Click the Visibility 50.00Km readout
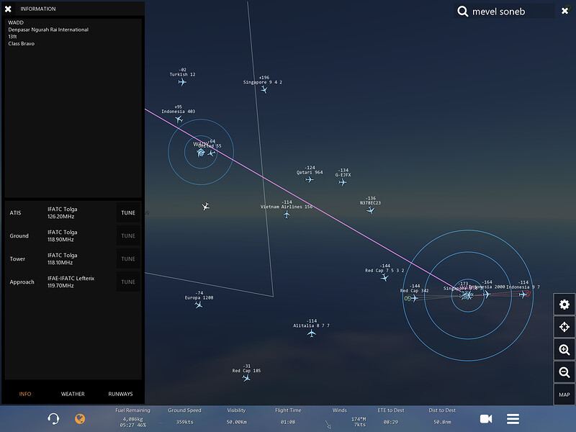576x432 pixels. [236, 416]
